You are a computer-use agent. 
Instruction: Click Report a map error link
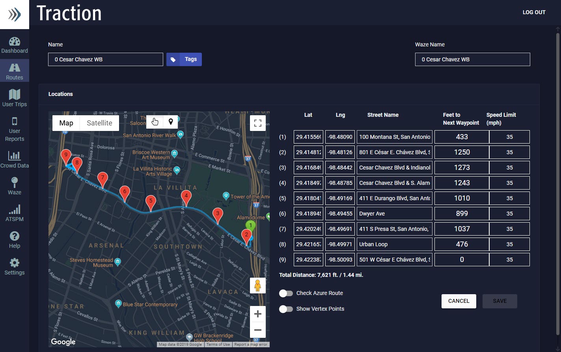251,345
